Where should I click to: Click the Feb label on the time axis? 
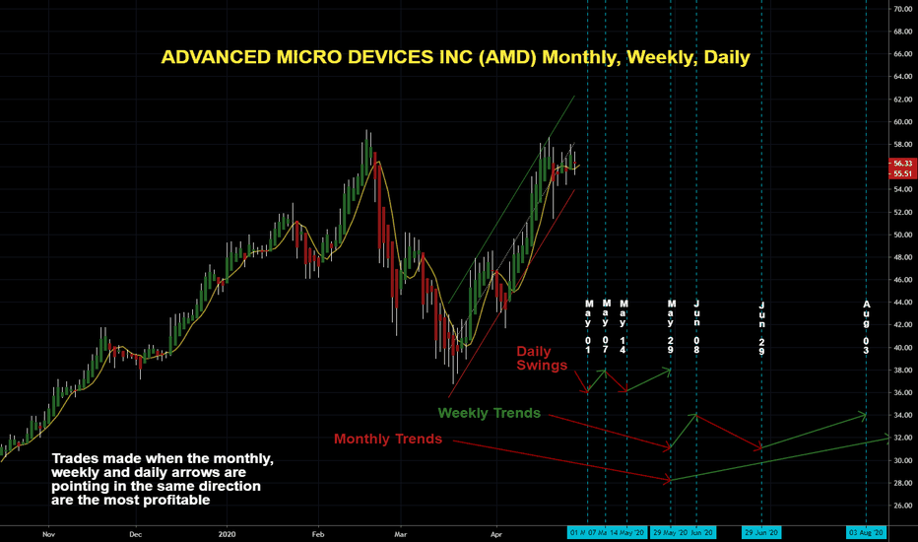click(x=318, y=534)
